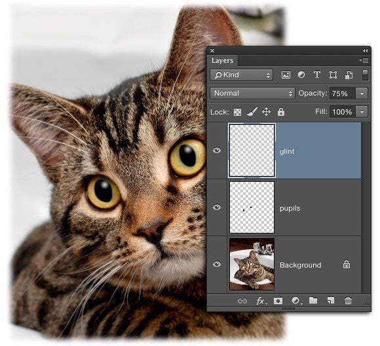Toggle visibility of pupils layer
Viewport: 380px width, 346px height.
click(217, 207)
